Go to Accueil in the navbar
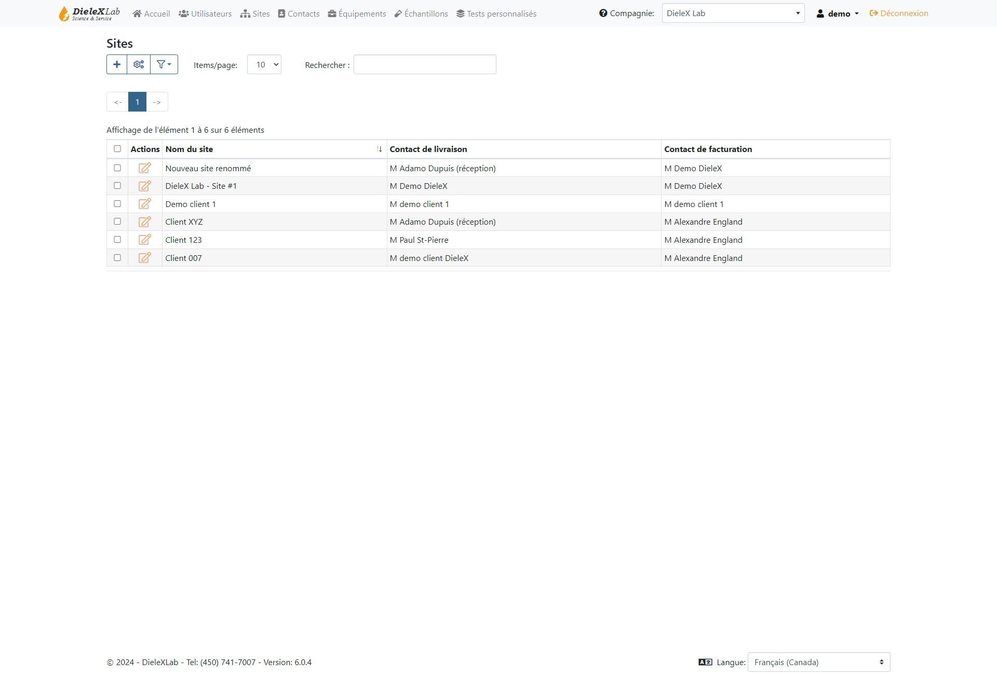Screen dimensions: 997x676 (x=151, y=13)
